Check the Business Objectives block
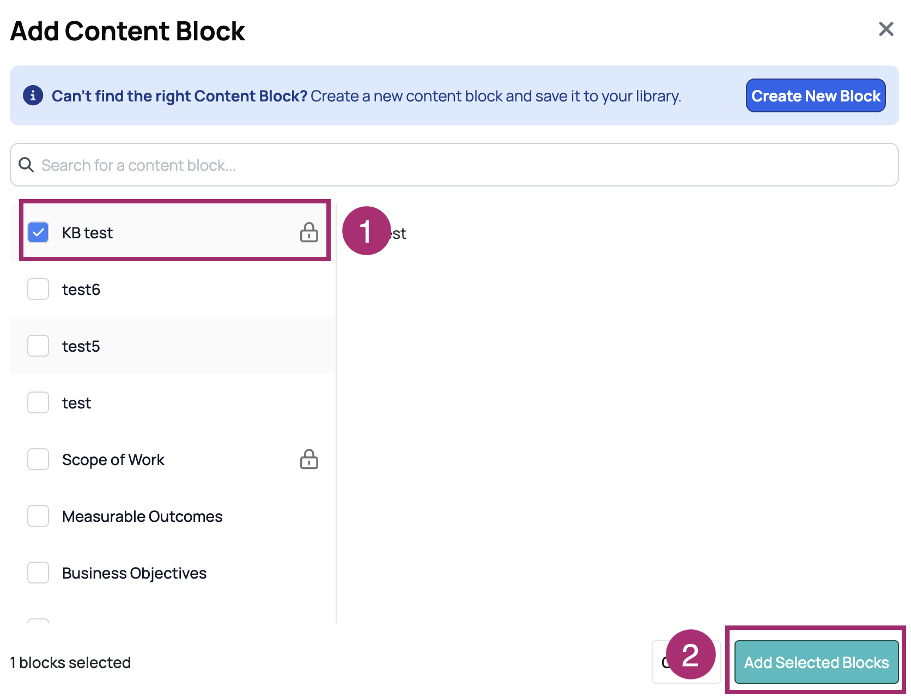Screen dimensions: 911x698 (x=38, y=573)
